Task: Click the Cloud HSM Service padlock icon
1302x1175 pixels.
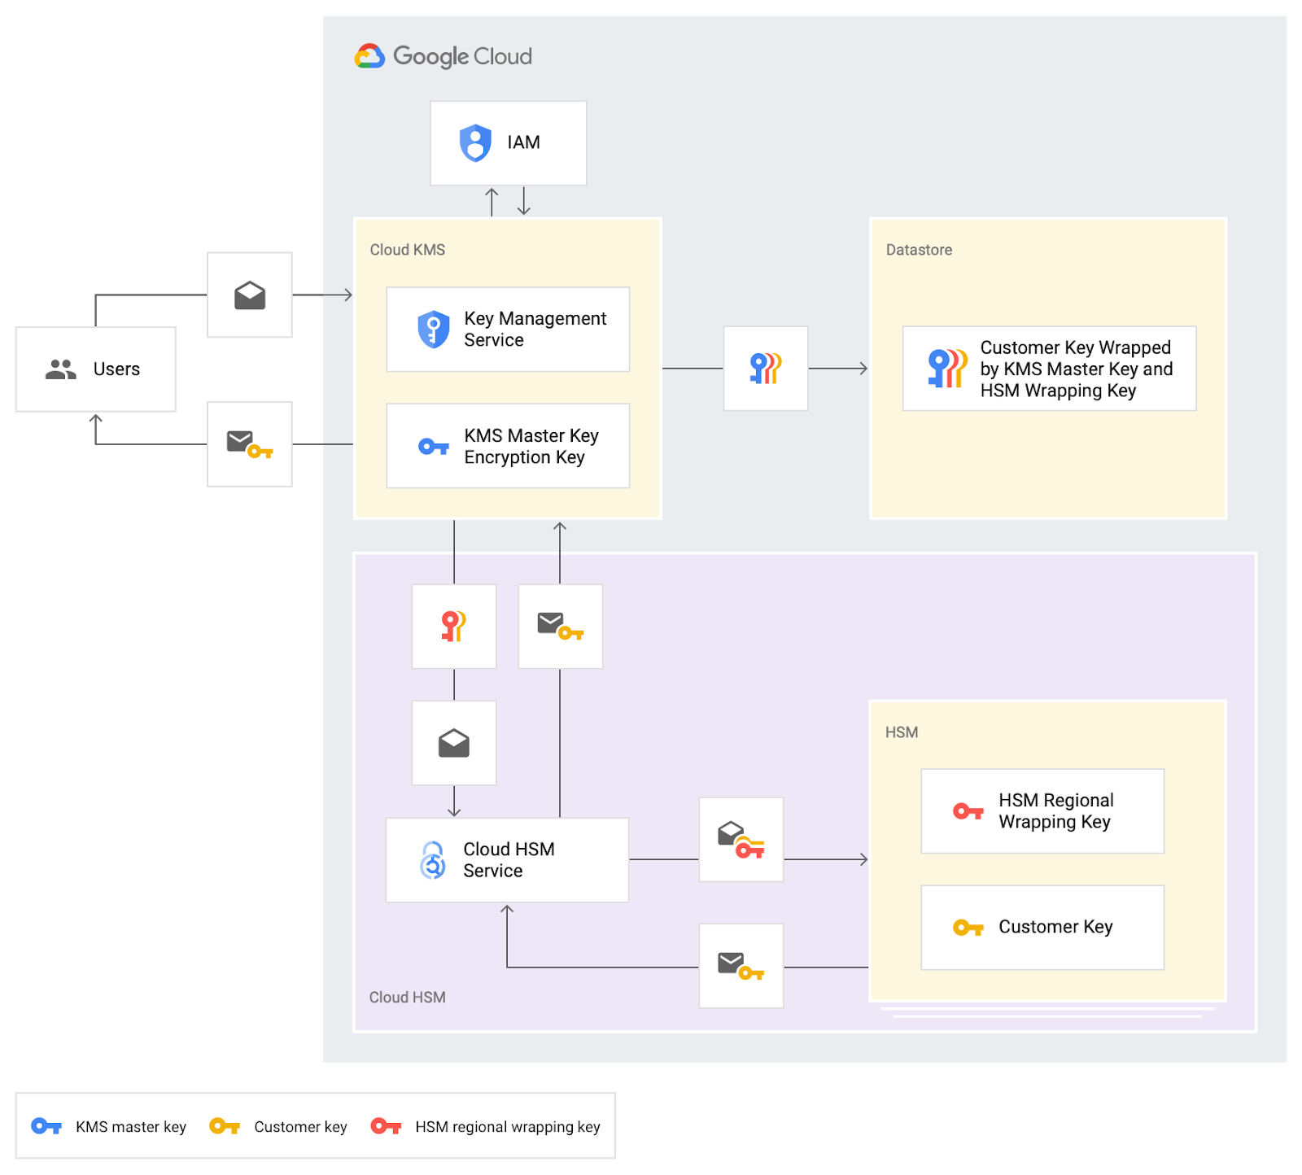Action: [x=433, y=860]
